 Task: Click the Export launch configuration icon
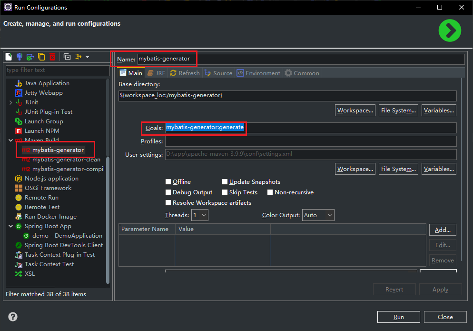[30, 57]
